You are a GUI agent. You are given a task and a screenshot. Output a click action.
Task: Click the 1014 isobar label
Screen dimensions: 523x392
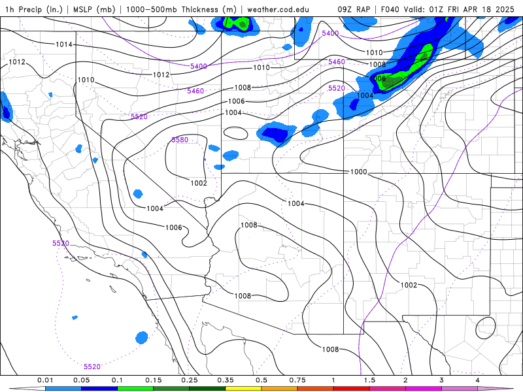pos(63,44)
